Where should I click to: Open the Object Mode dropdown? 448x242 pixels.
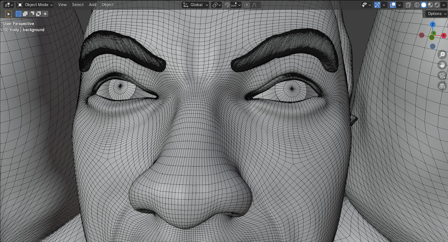(x=35, y=5)
